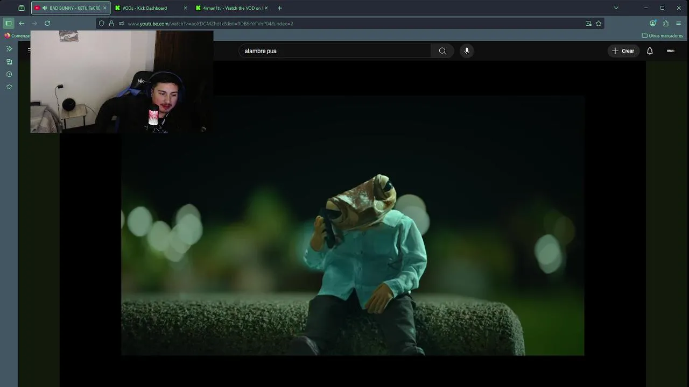Open the AI chatbot sparkle sidebar icon
The height and width of the screenshot is (387, 689).
pos(9,49)
